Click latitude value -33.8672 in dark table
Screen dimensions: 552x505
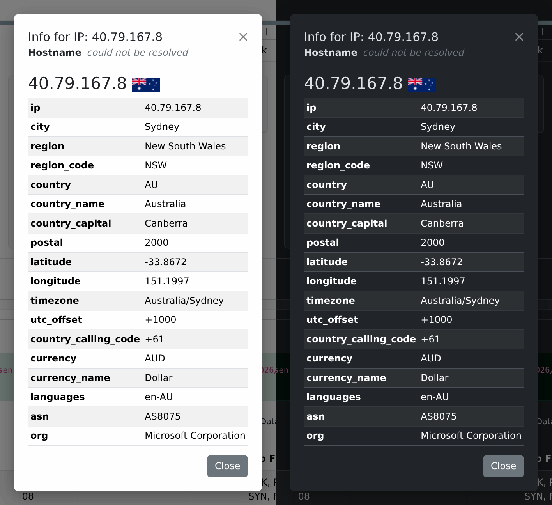click(x=442, y=262)
